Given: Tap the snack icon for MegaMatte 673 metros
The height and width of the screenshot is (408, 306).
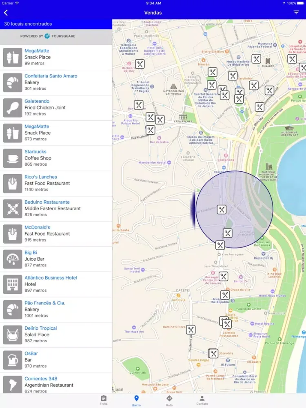Looking at the screenshot, I should [13, 133].
